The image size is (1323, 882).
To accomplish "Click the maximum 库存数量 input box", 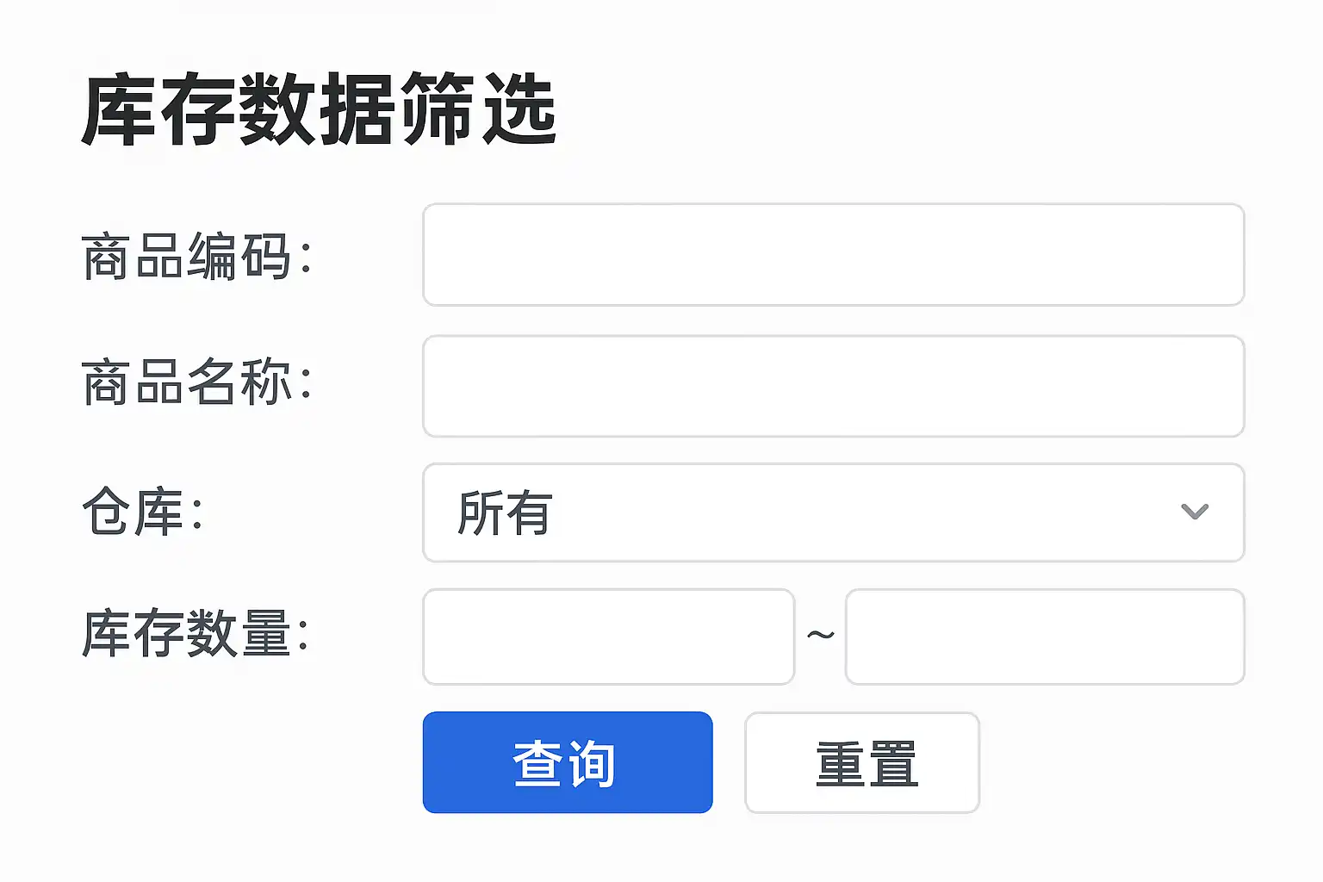I will [x=1044, y=637].
